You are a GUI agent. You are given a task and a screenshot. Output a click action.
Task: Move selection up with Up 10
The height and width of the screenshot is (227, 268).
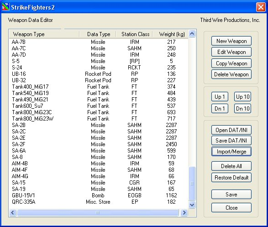(243, 97)
